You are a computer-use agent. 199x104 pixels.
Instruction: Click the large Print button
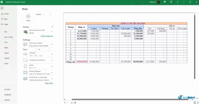pos(28,18)
